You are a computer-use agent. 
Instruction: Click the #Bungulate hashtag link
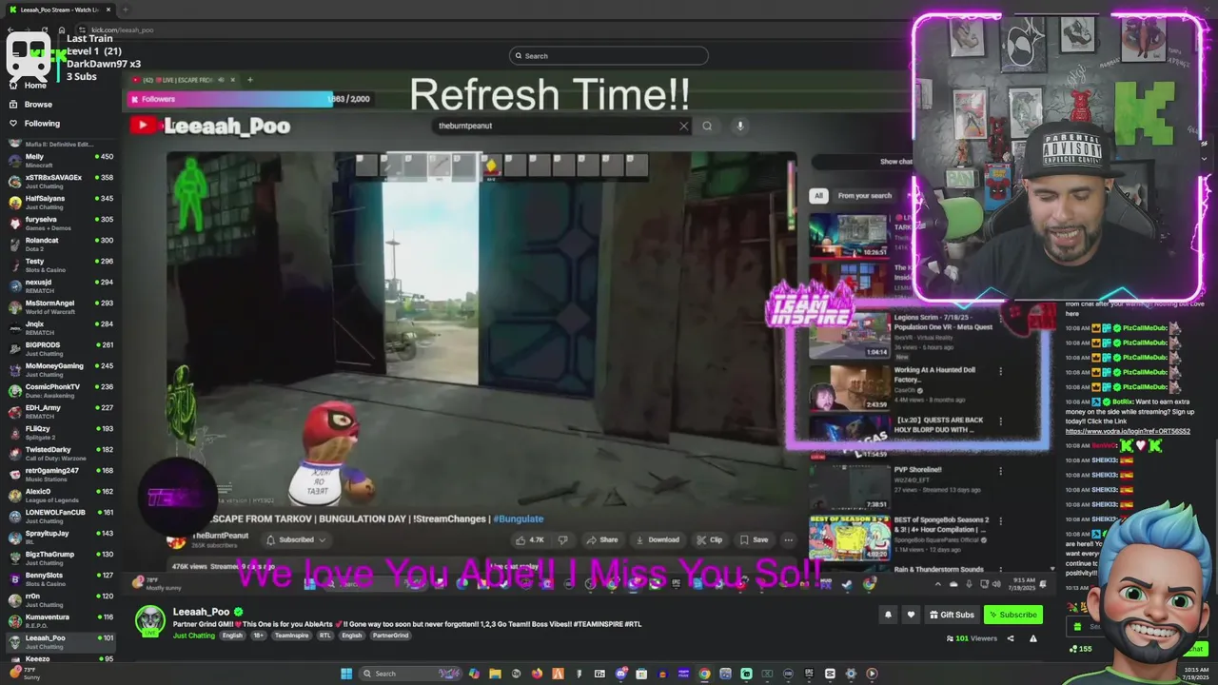[518, 519]
